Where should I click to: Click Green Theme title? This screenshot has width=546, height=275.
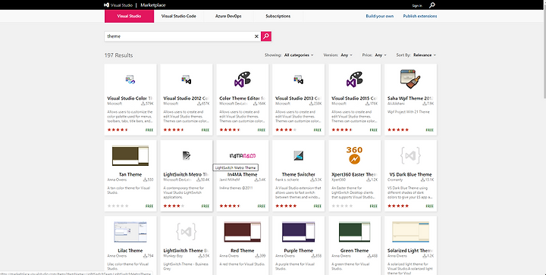pos(354,251)
